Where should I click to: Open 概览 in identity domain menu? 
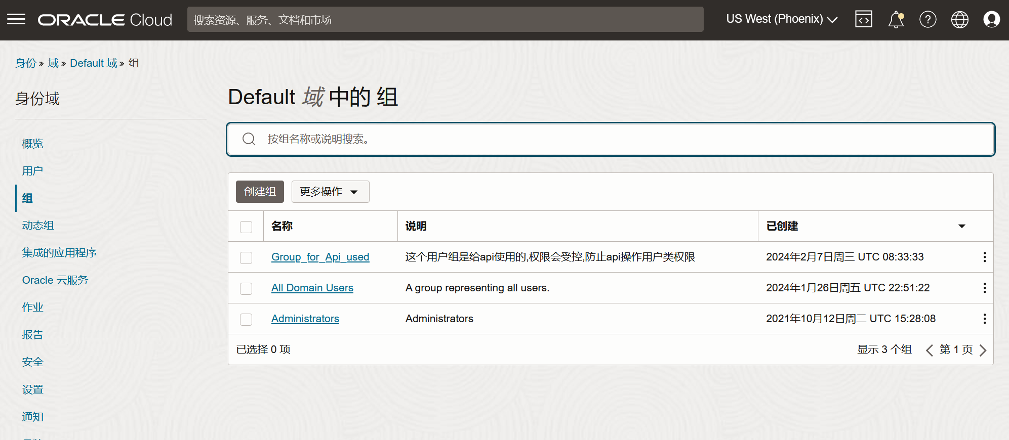click(33, 144)
